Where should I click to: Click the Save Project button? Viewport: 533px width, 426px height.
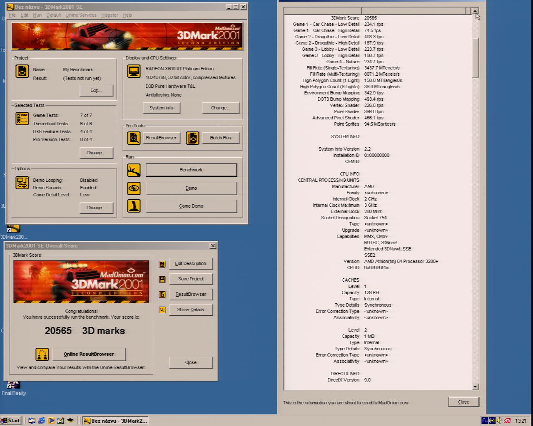(x=191, y=279)
